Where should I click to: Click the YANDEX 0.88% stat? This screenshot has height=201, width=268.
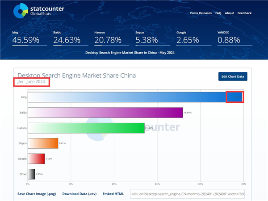tap(235, 38)
